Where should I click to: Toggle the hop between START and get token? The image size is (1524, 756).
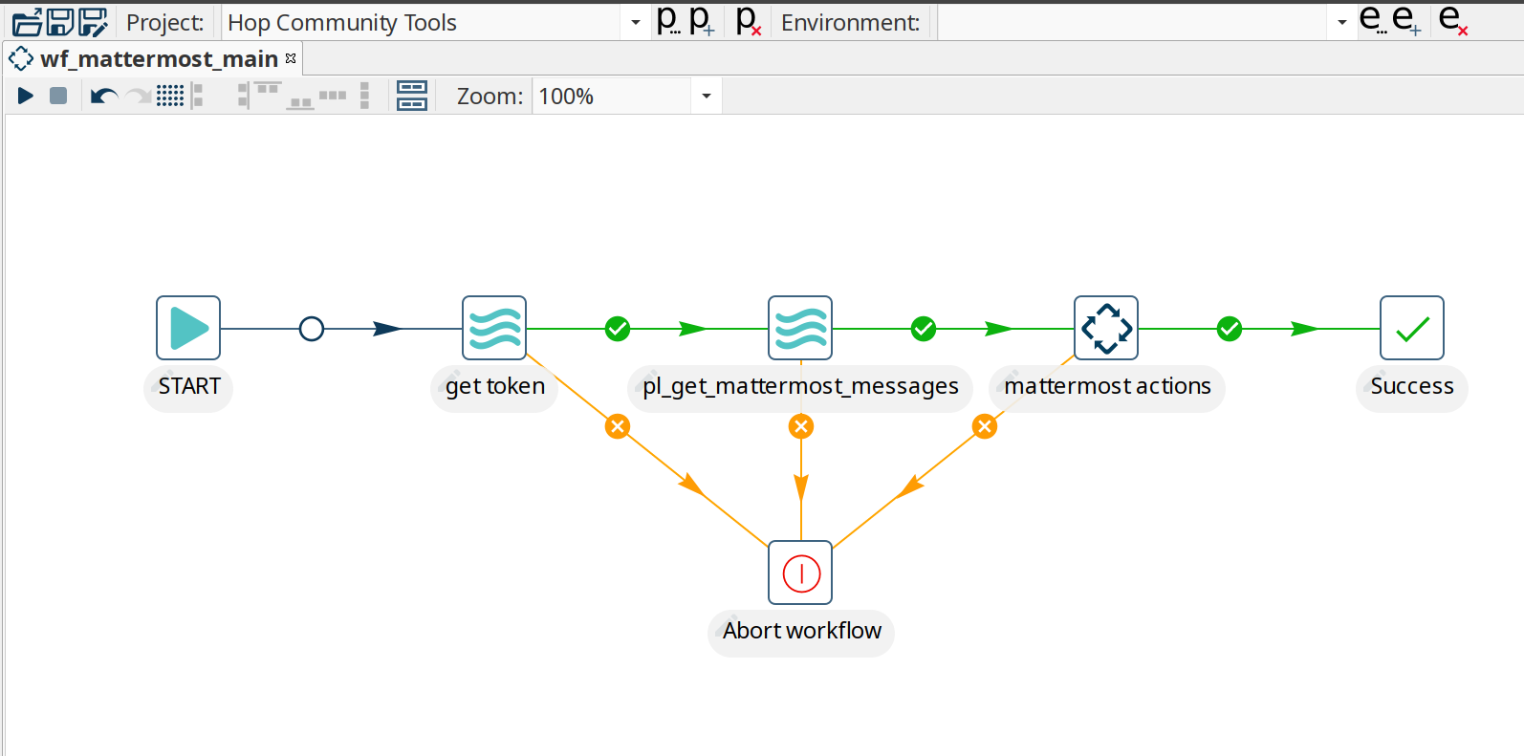click(312, 329)
